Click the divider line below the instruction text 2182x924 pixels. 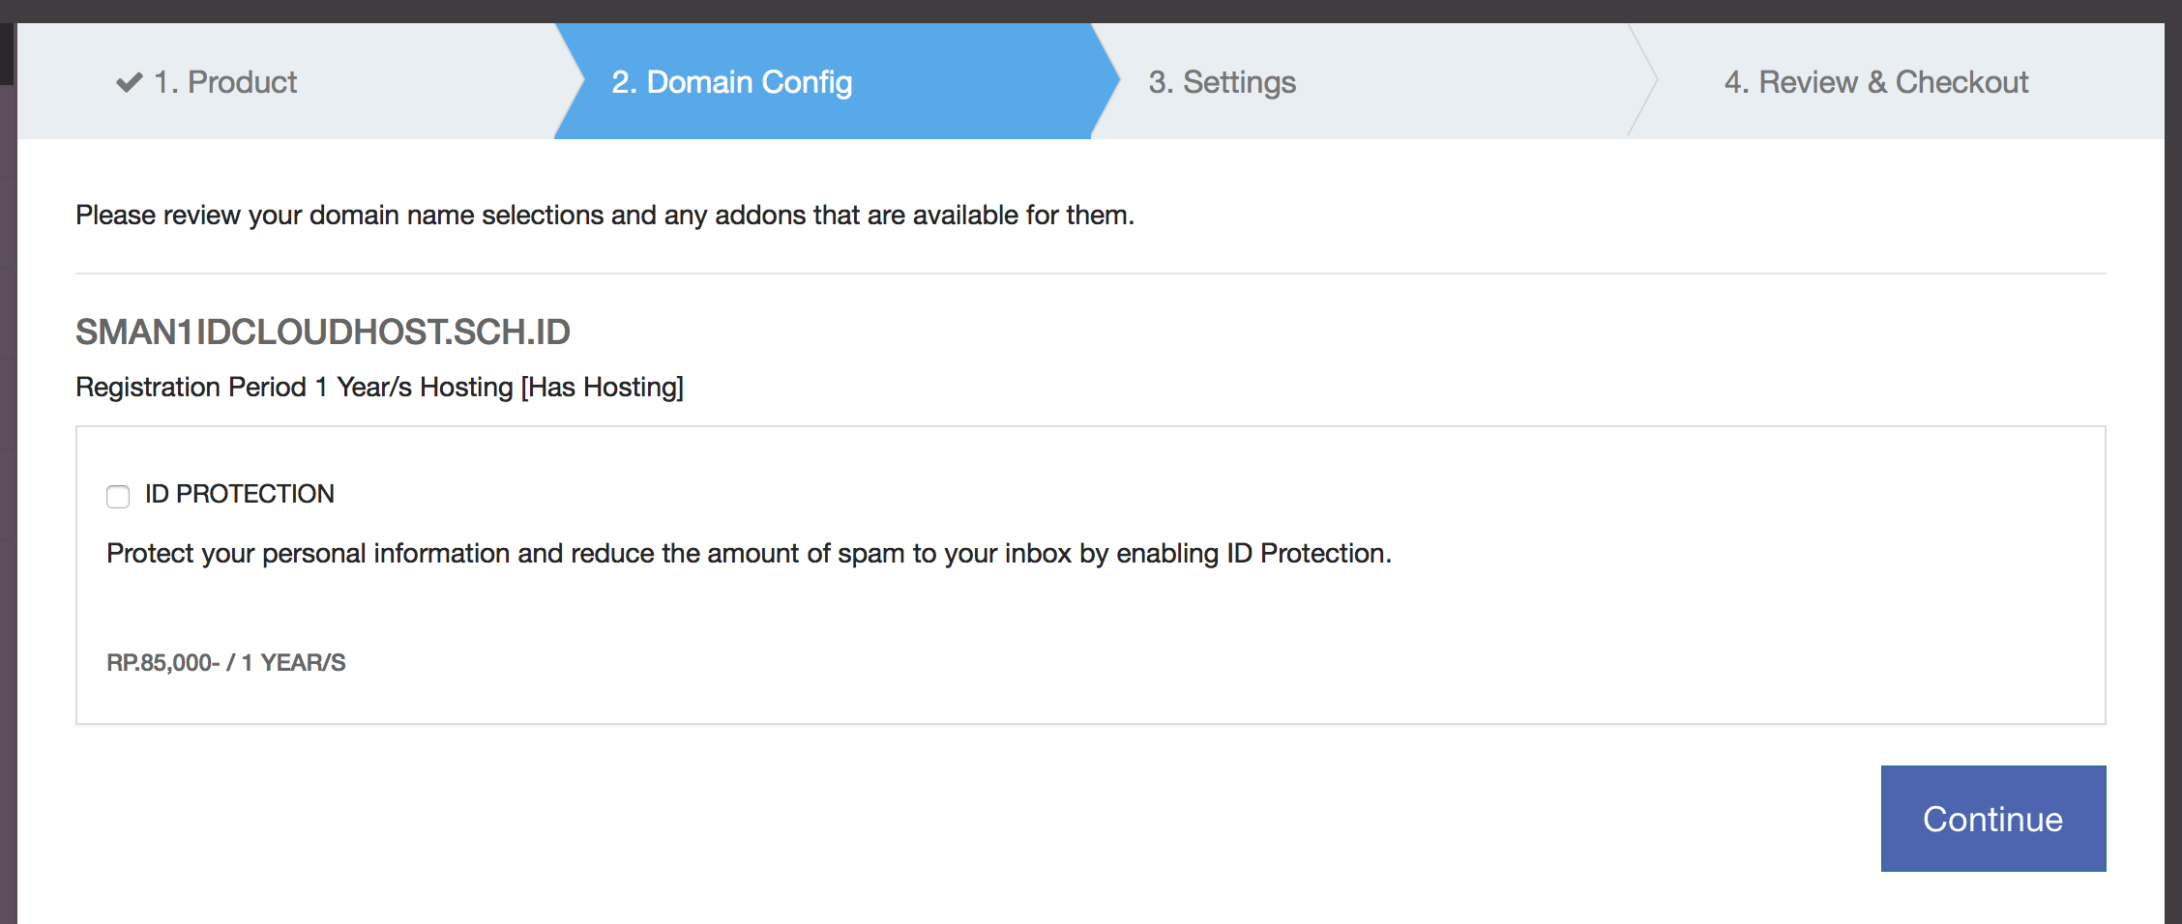[x=1090, y=274]
